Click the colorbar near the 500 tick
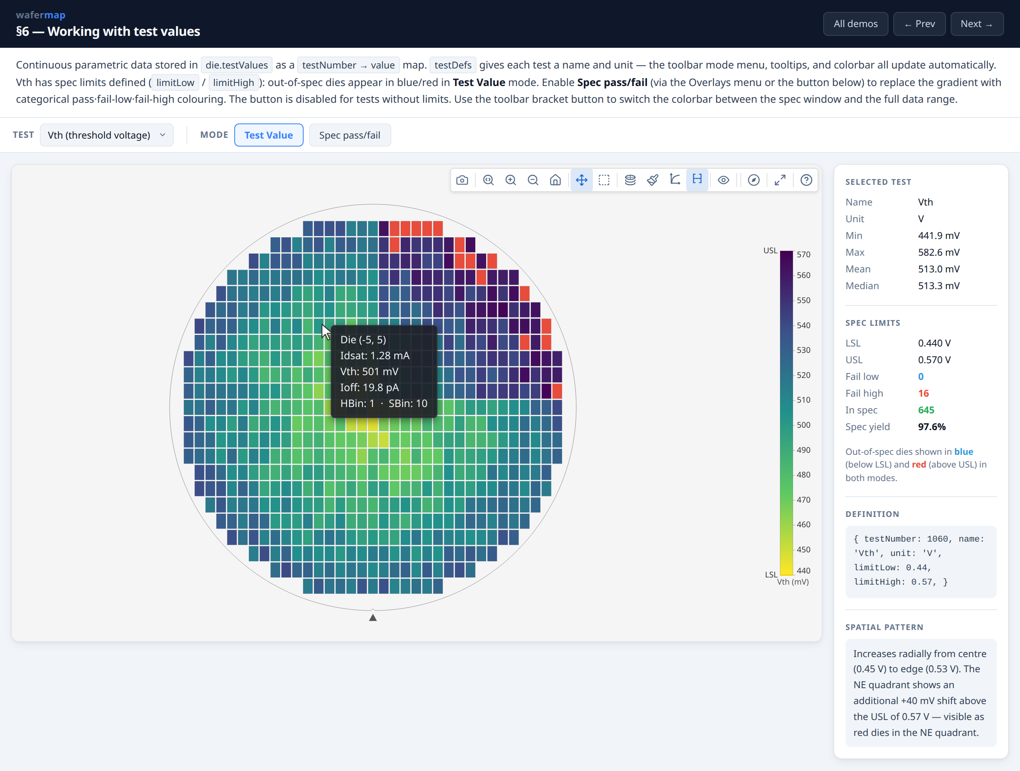 tap(786, 425)
